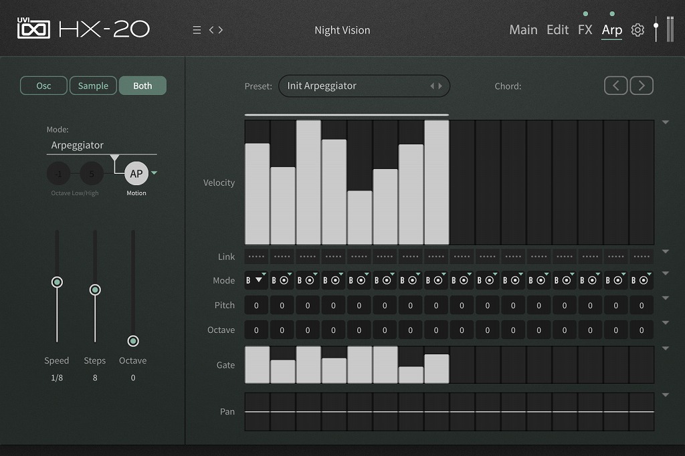Switch to the Main tab

[523, 30]
